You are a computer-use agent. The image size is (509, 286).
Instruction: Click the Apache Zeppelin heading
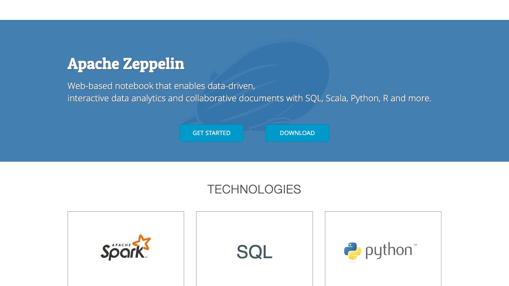click(x=126, y=64)
